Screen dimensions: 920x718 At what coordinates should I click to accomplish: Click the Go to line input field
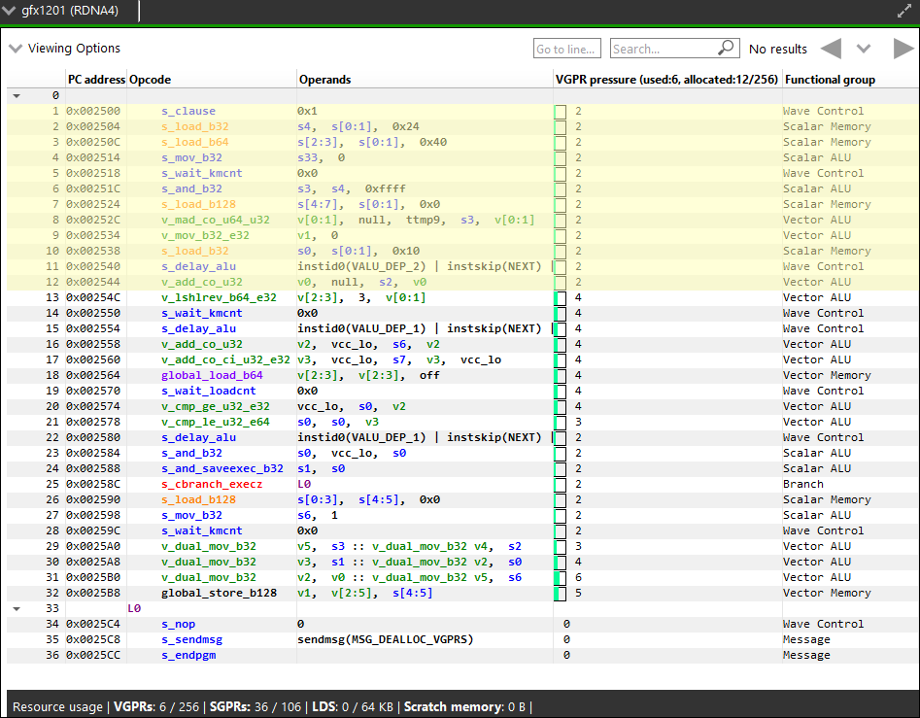[x=567, y=49]
